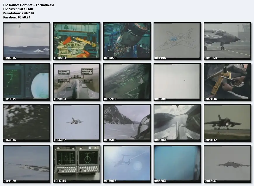Select the Main Computer diagram frame 00:19:28
The height and width of the screenshot is (186, 254).
(77, 82)
